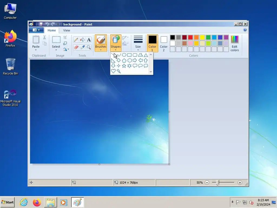Switch to the Home tab

pyautogui.click(x=52, y=30)
